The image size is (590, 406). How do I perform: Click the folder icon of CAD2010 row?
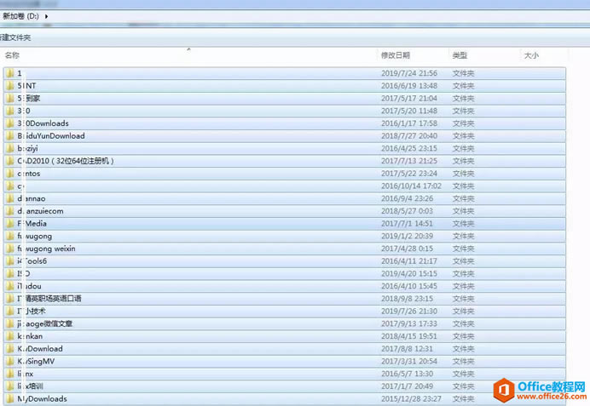point(10,161)
